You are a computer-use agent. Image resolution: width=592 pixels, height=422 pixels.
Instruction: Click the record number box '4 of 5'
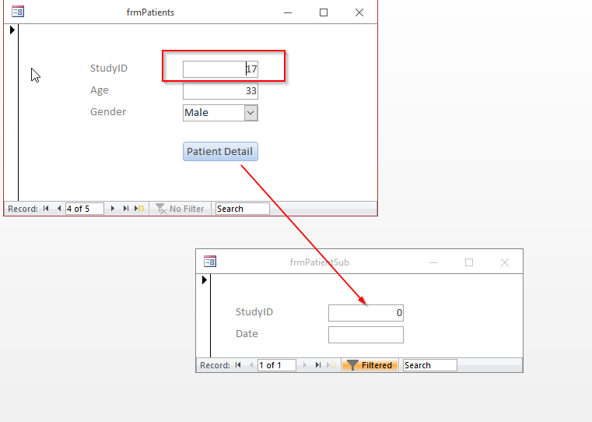[85, 209]
